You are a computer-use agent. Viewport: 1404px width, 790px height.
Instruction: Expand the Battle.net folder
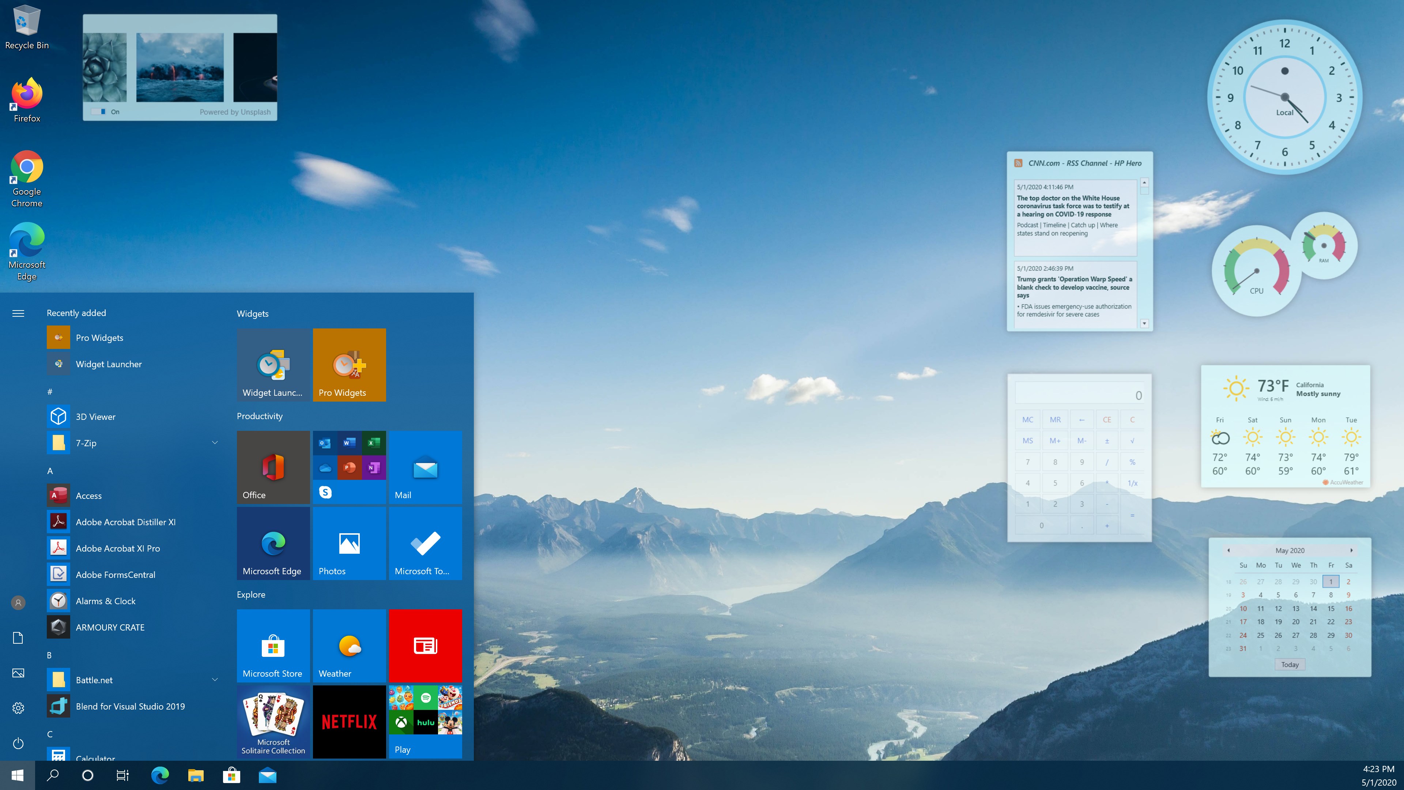click(x=215, y=679)
